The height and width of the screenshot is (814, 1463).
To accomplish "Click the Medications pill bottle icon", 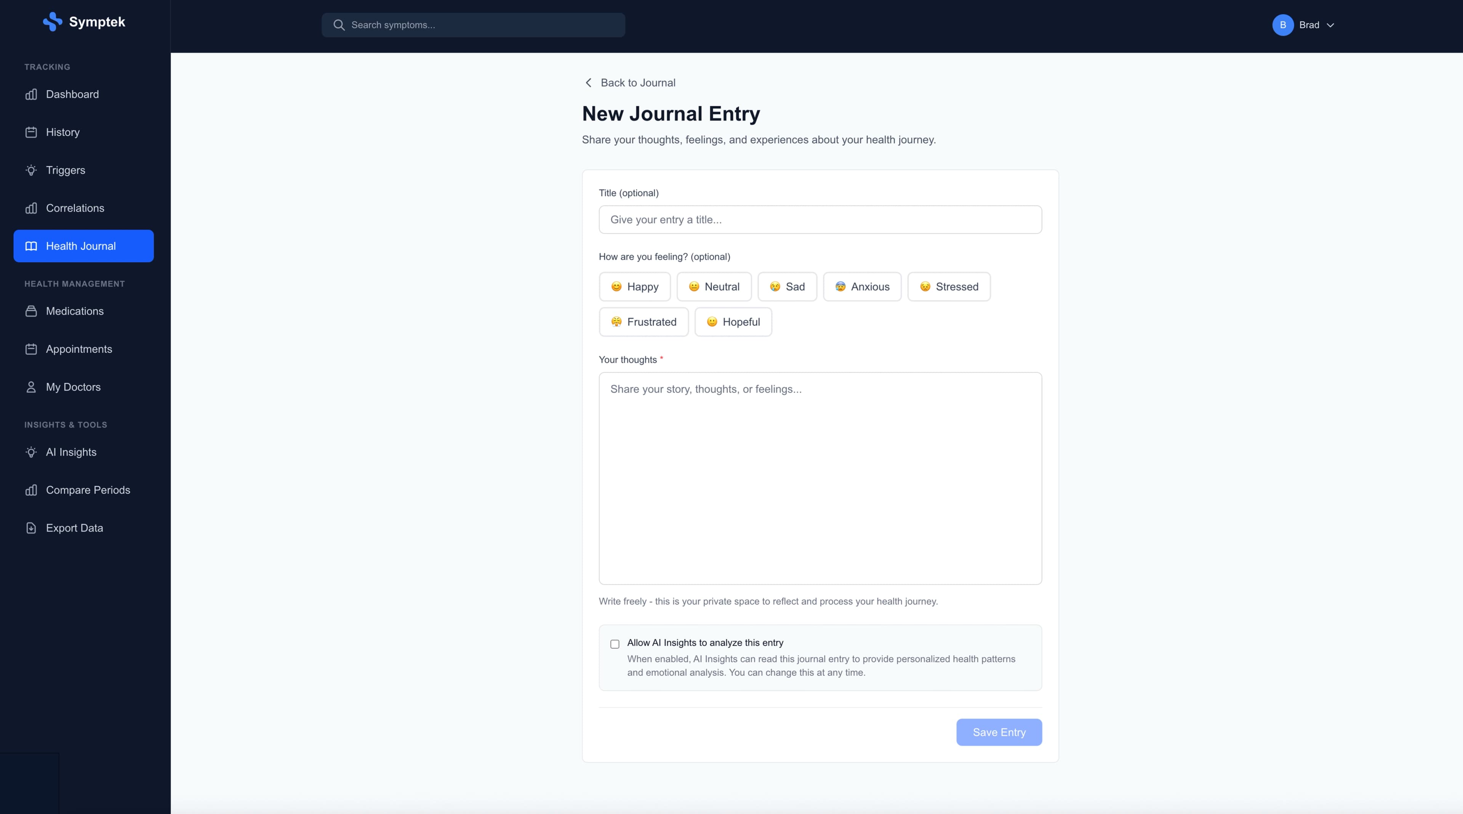I will [31, 311].
